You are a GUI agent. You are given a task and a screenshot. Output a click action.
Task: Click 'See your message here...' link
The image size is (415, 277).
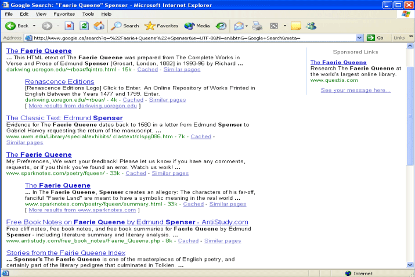(x=356, y=91)
